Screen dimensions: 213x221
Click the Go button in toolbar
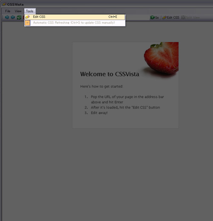(x=155, y=18)
